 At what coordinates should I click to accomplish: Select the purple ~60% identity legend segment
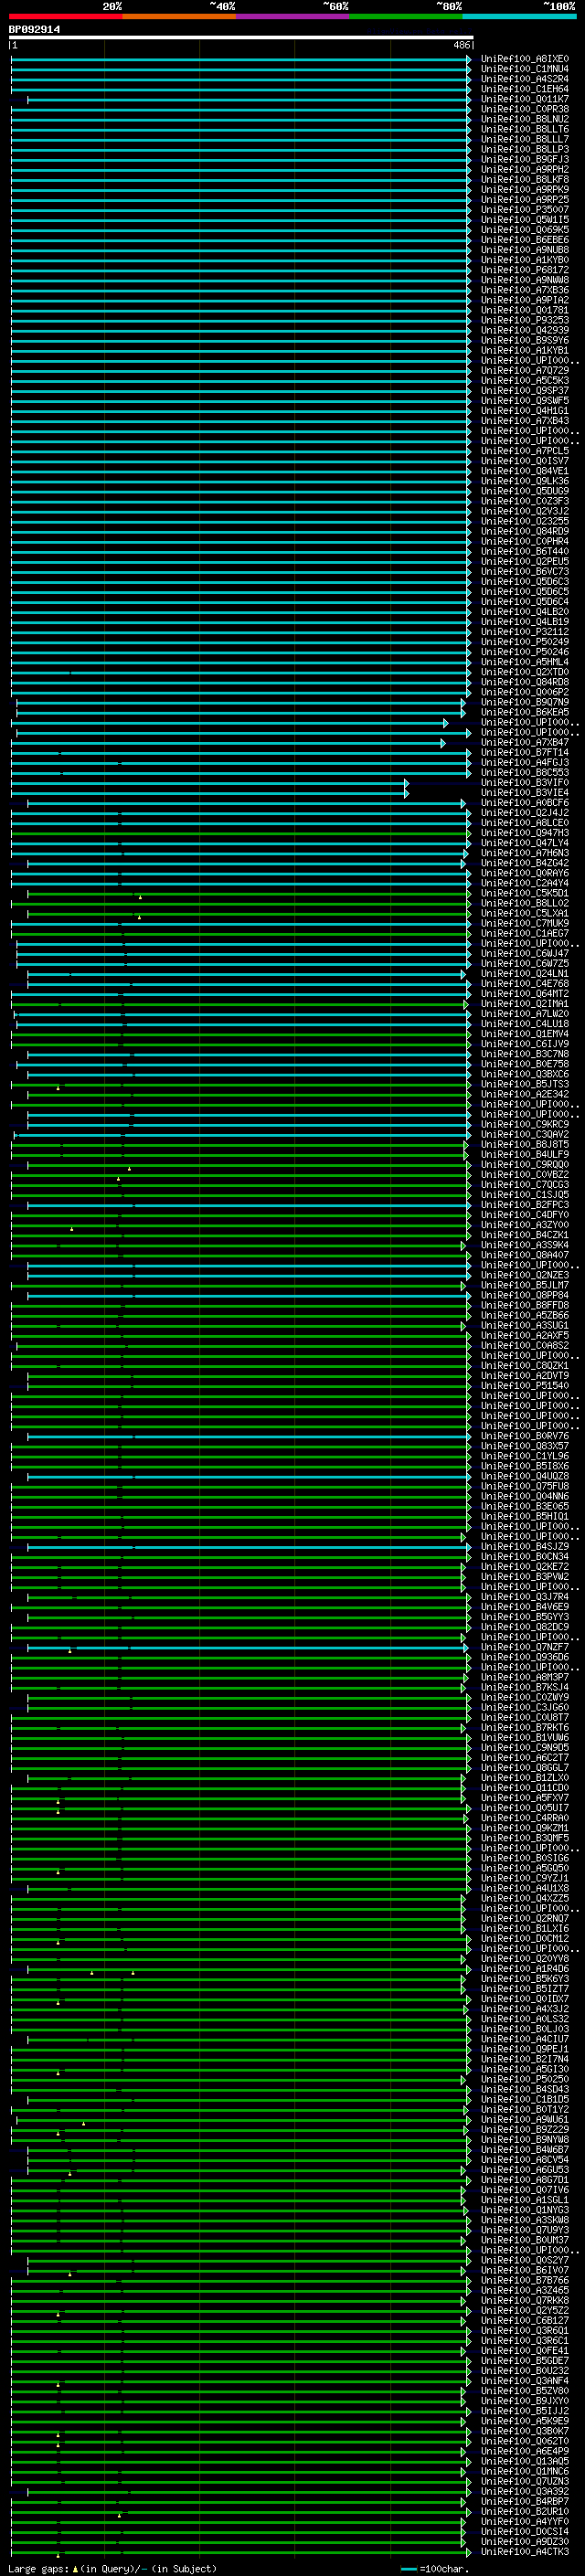coord(293,17)
